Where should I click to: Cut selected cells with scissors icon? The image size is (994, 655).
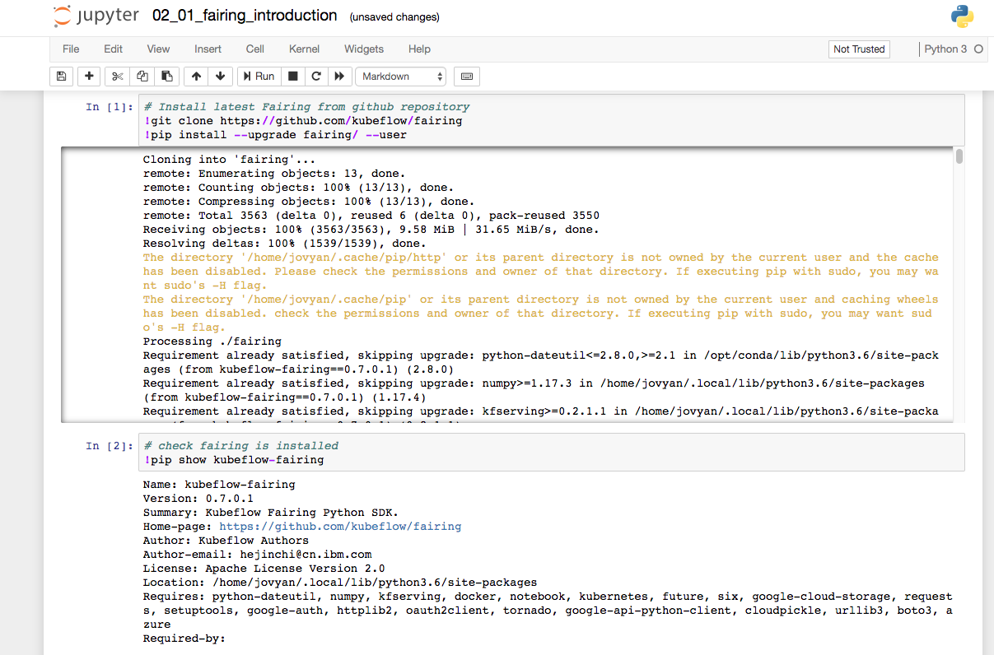point(118,77)
